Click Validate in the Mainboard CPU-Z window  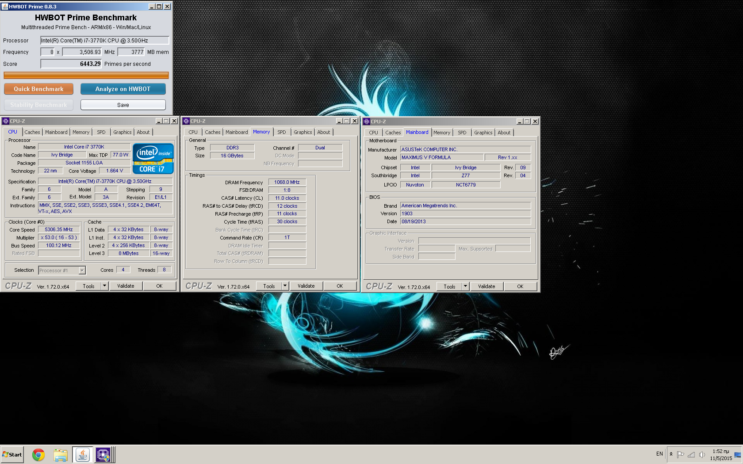[x=487, y=286]
